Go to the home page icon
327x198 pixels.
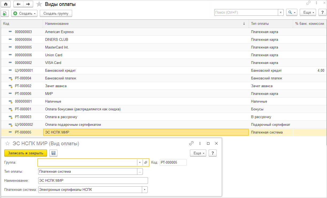point(5,4)
